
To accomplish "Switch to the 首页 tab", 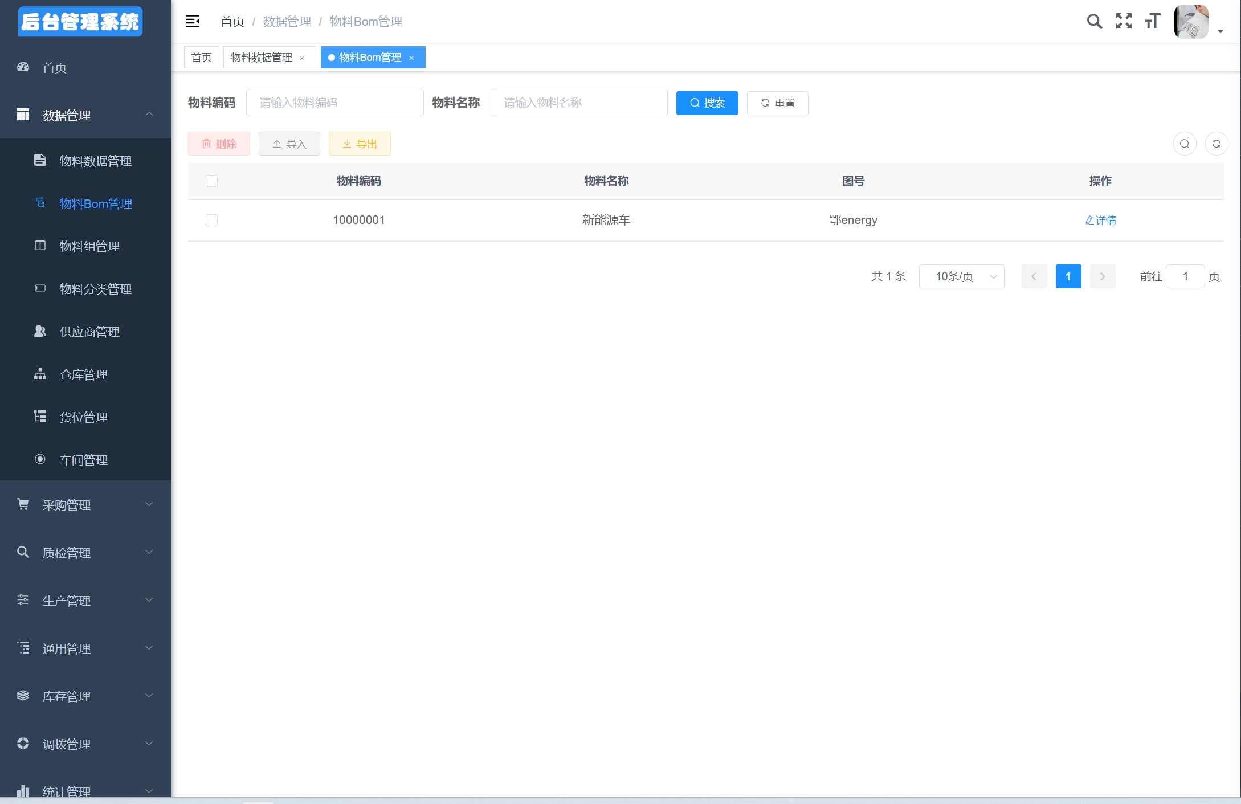I will click(201, 58).
